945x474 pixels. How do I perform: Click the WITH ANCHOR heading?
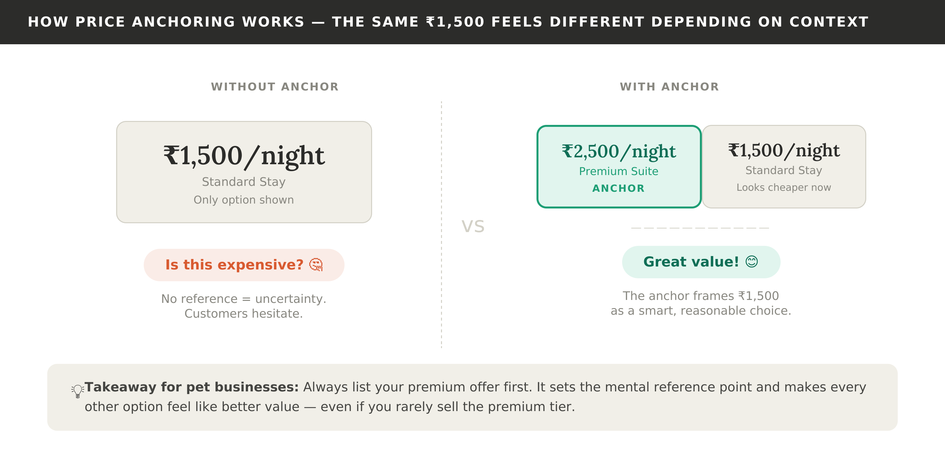click(x=669, y=87)
